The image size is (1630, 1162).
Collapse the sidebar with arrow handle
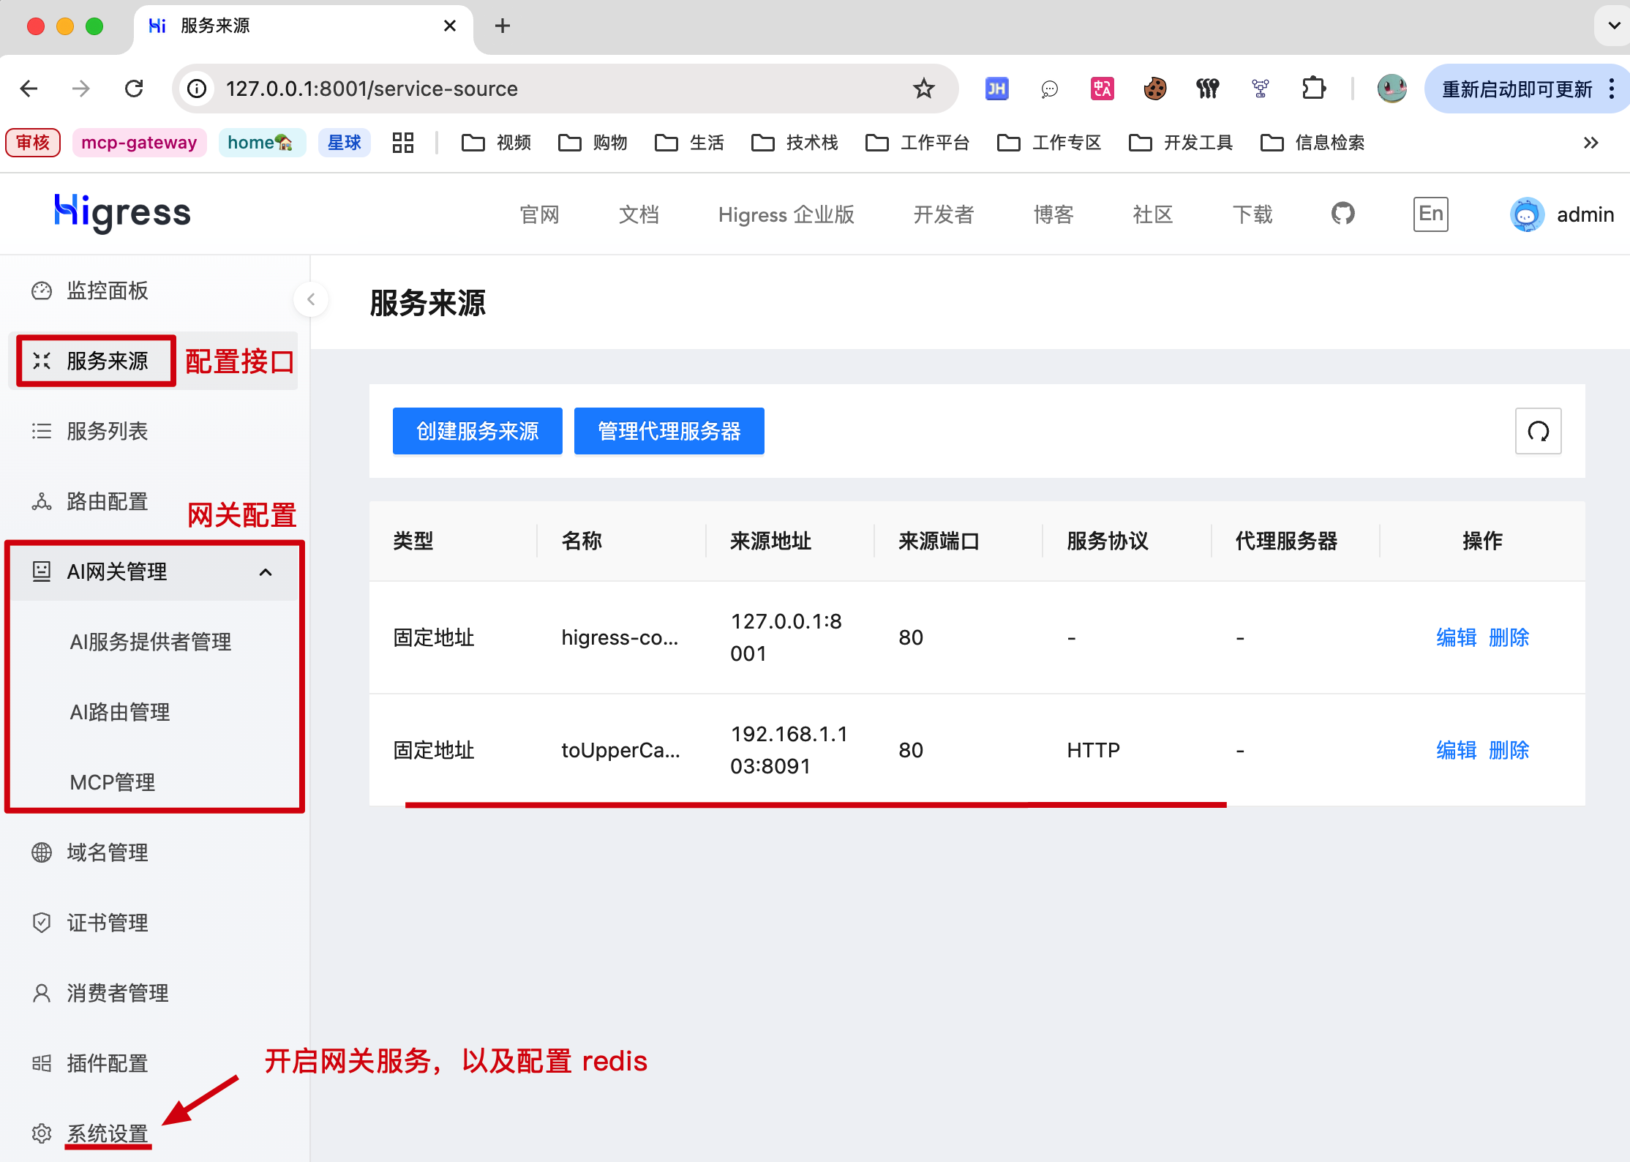(x=311, y=299)
